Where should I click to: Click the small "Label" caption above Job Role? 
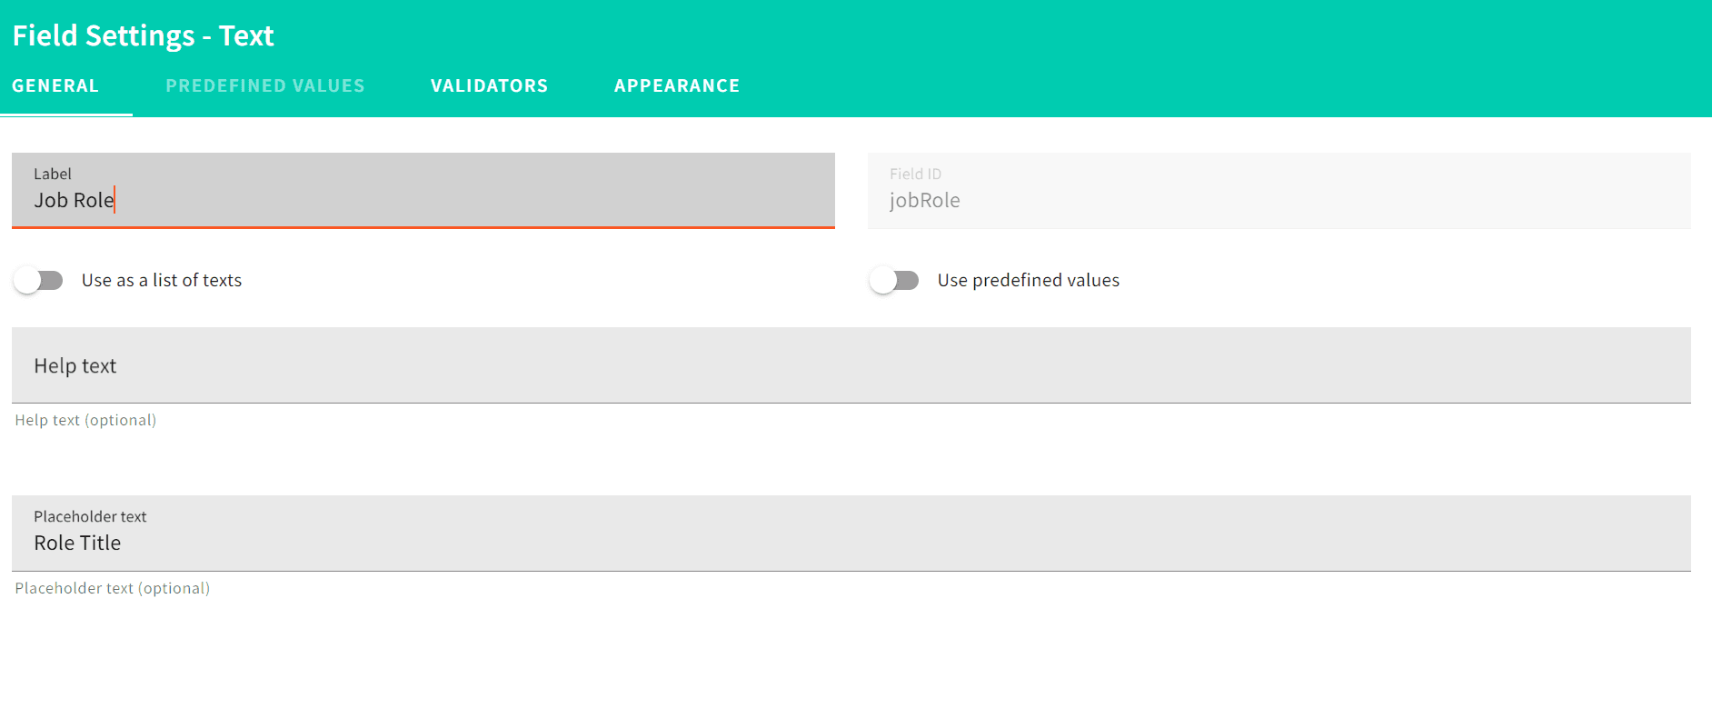point(52,174)
